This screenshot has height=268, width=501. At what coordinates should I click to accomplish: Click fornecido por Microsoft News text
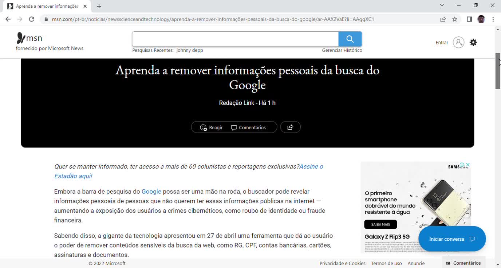[50, 48]
